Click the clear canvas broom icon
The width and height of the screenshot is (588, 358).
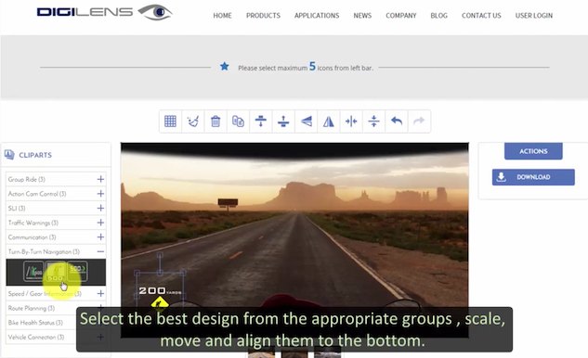[x=193, y=121]
